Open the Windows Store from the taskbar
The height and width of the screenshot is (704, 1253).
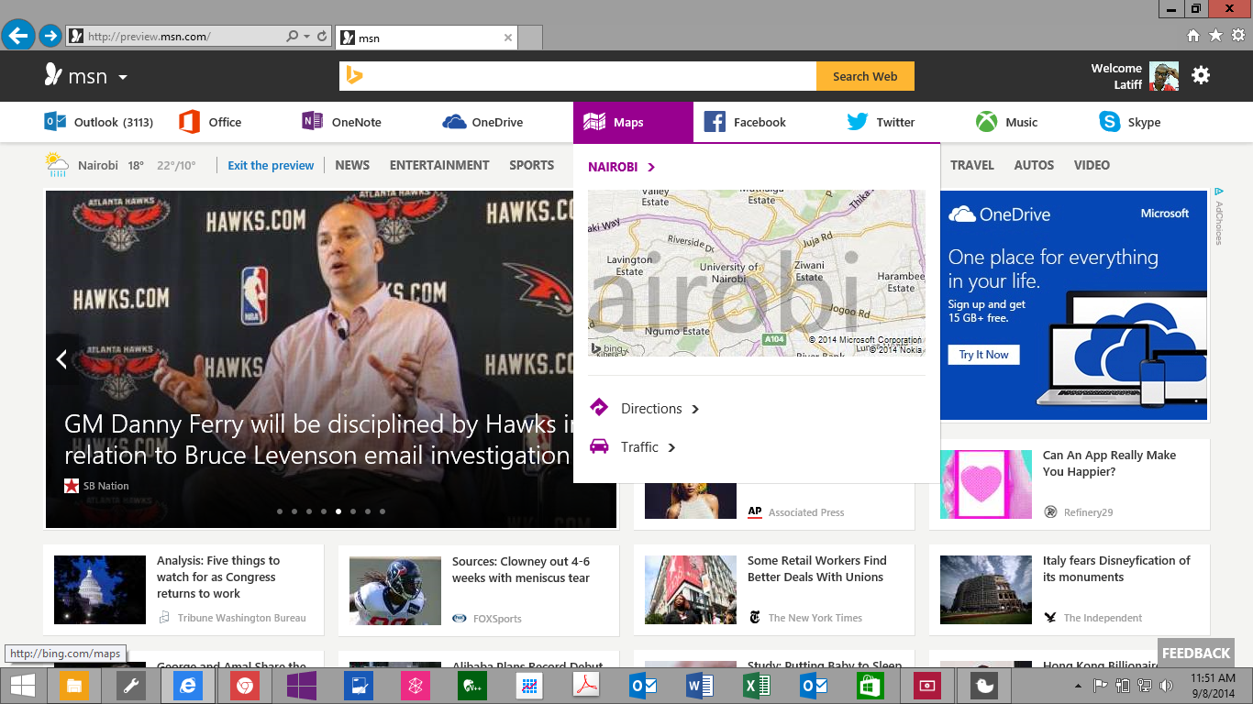pyautogui.click(x=870, y=685)
